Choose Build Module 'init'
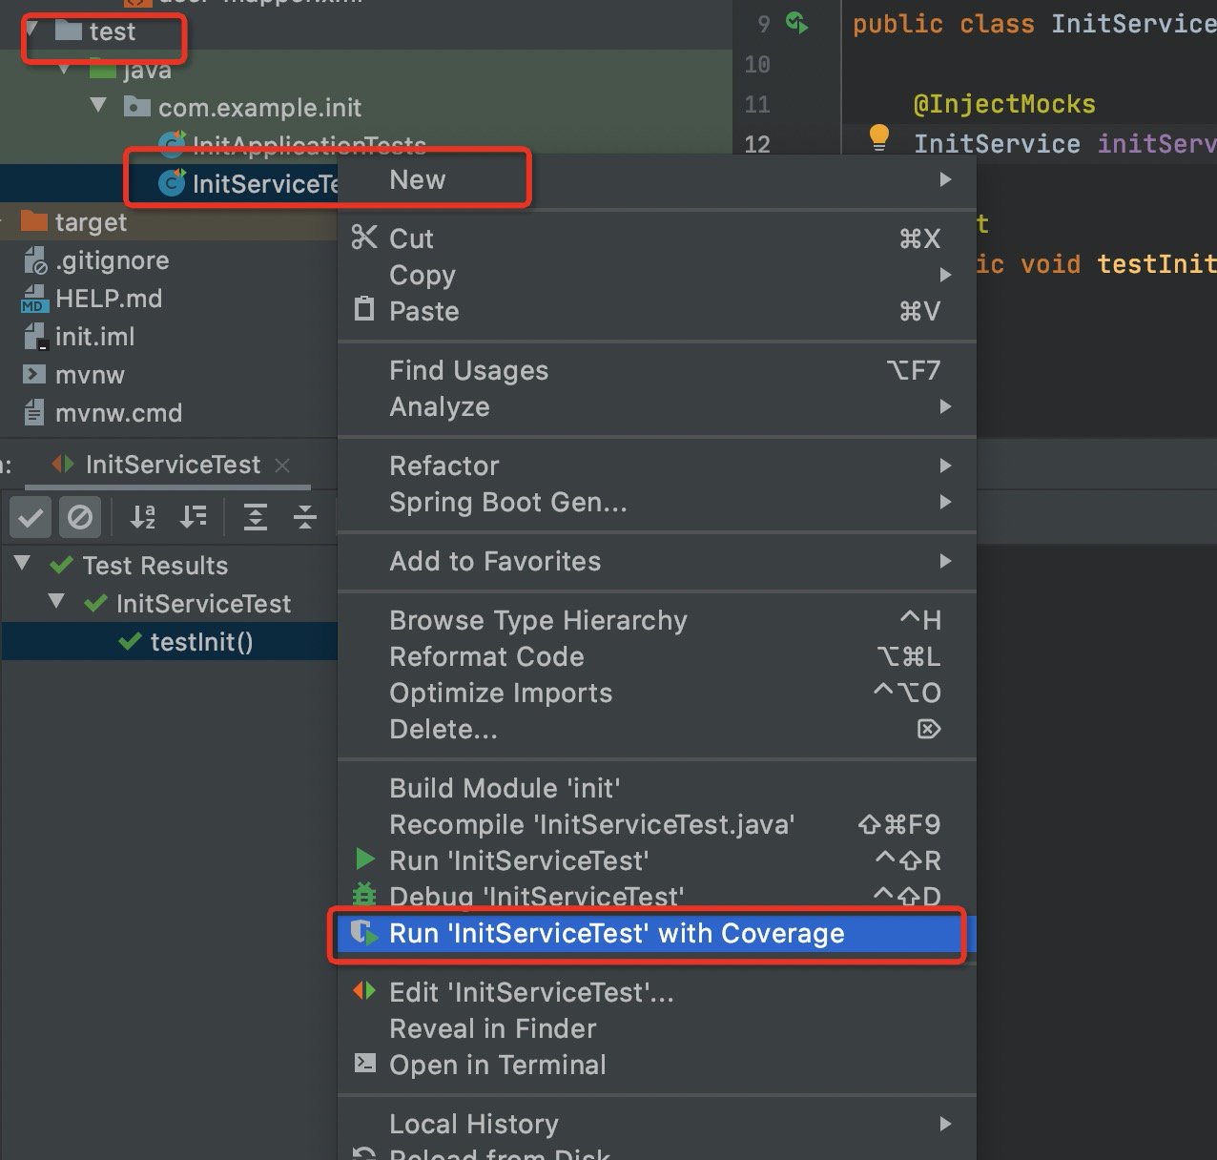Screen dimensions: 1217x1160 (x=657, y=788)
